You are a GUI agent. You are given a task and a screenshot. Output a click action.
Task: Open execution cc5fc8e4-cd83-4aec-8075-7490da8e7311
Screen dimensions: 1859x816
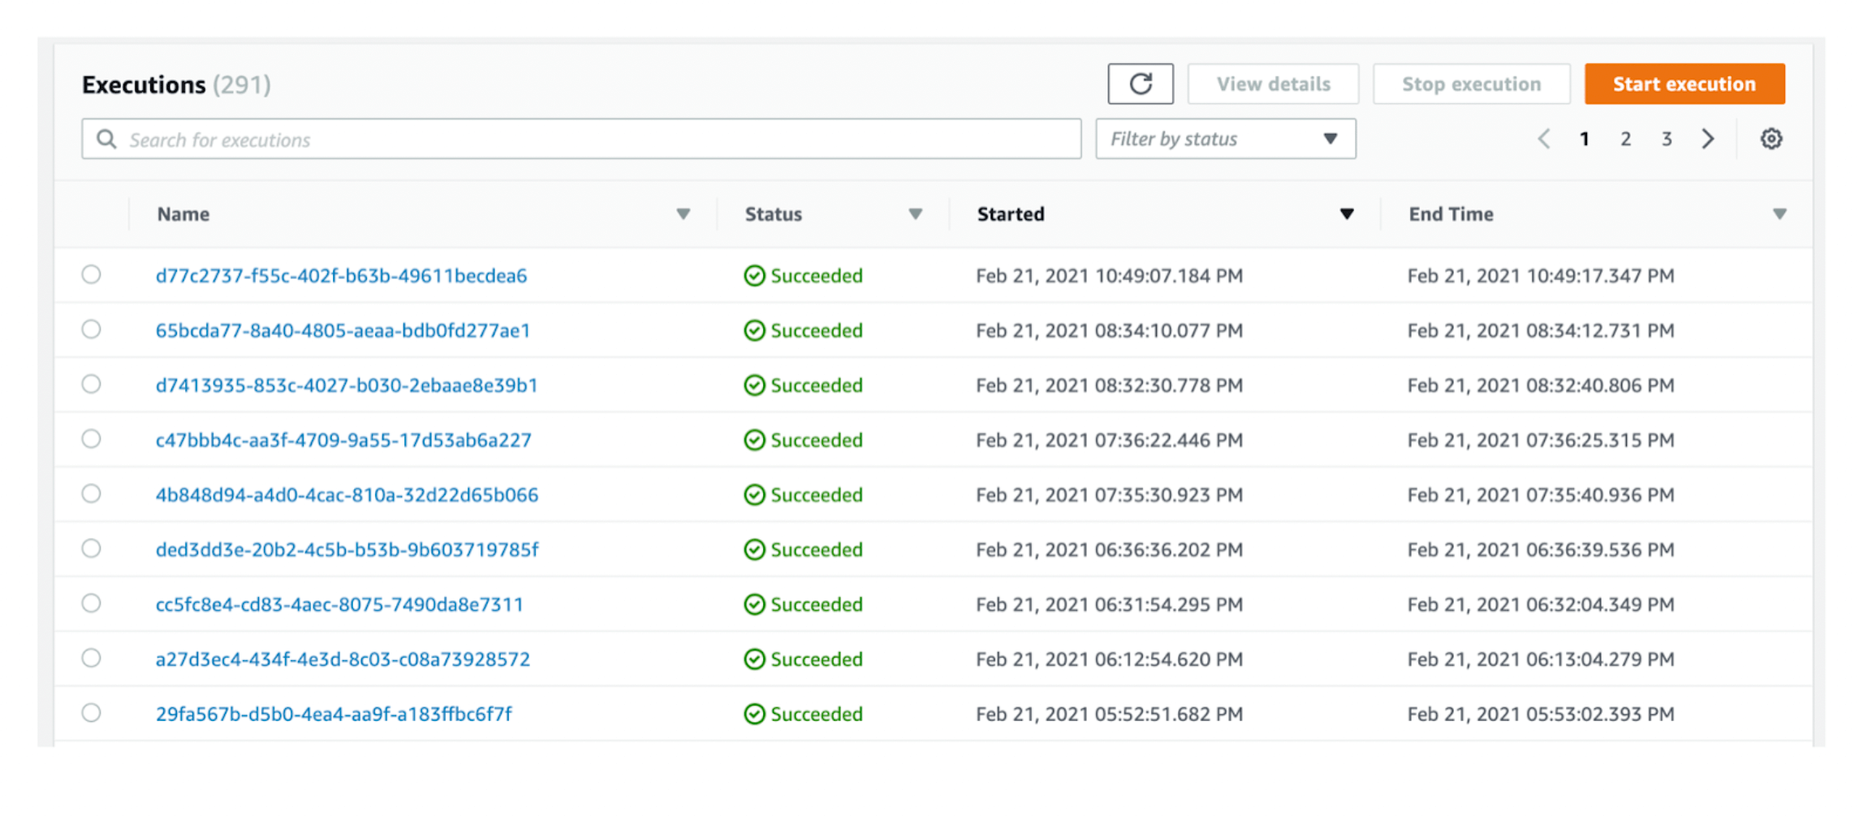pos(339,604)
